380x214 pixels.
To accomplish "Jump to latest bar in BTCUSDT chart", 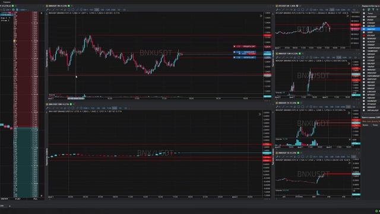I will pyautogui.click(x=347, y=16).
